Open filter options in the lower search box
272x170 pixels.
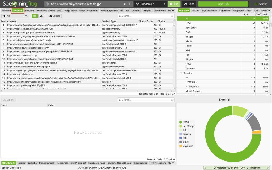172,100
